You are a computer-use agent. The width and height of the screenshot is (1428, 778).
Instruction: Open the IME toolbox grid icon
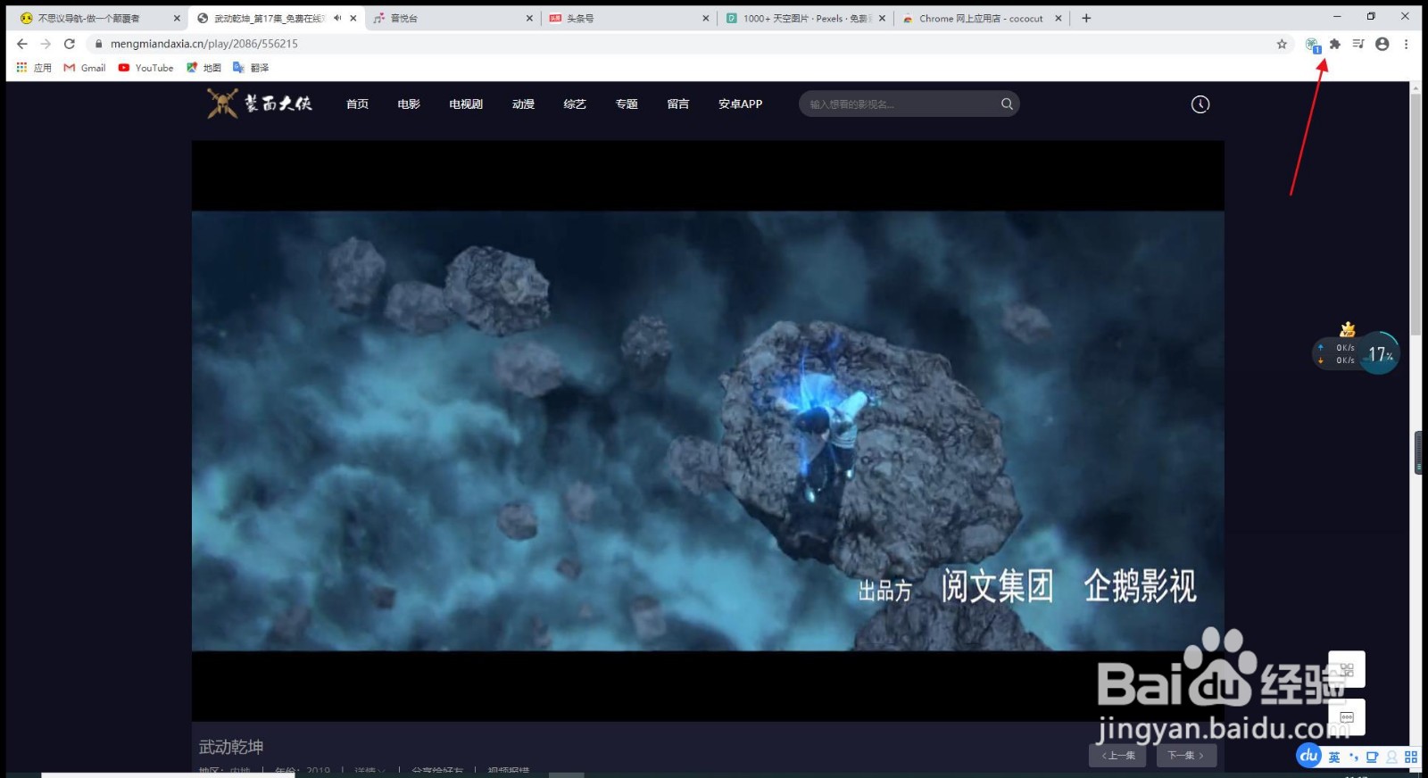click(1411, 757)
